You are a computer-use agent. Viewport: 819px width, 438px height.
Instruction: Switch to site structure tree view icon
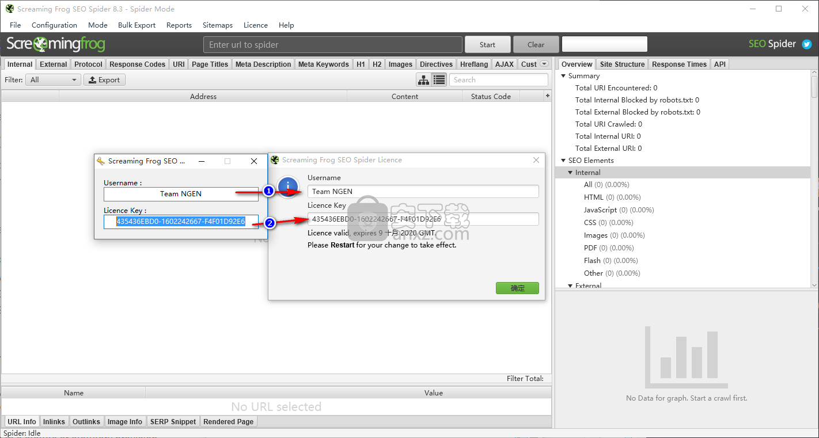click(x=423, y=80)
